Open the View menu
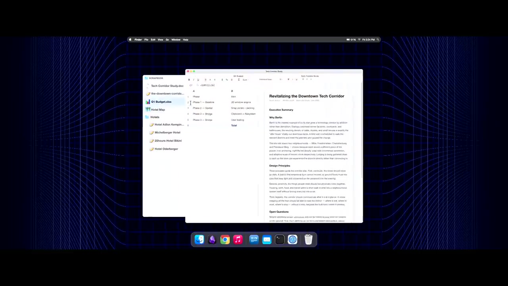The width and height of the screenshot is (508, 286). (x=160, y=40)
